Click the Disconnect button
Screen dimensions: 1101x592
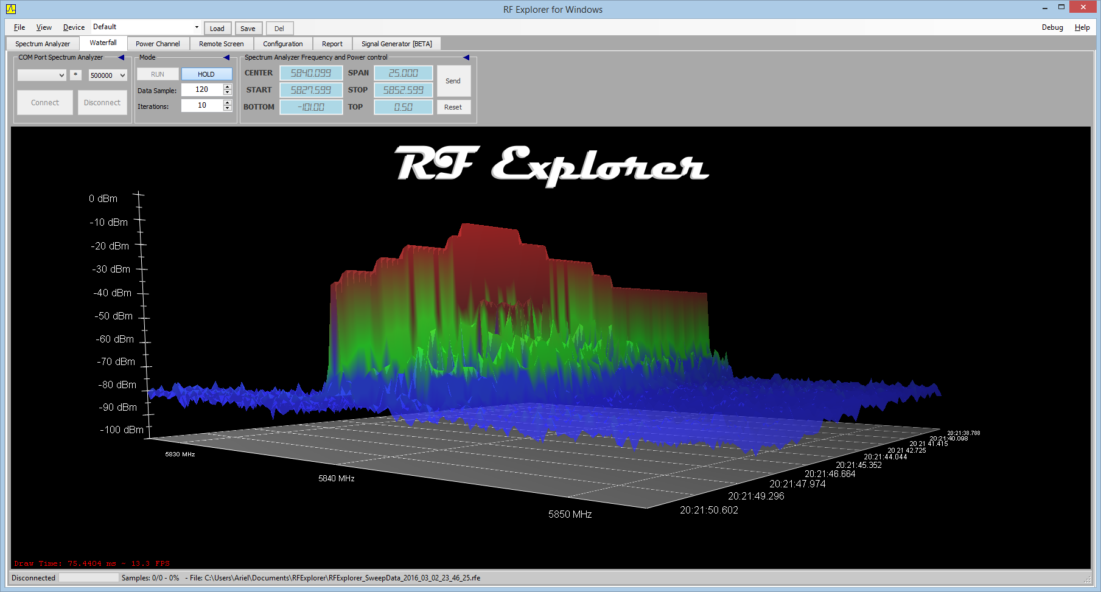(102, 103)
